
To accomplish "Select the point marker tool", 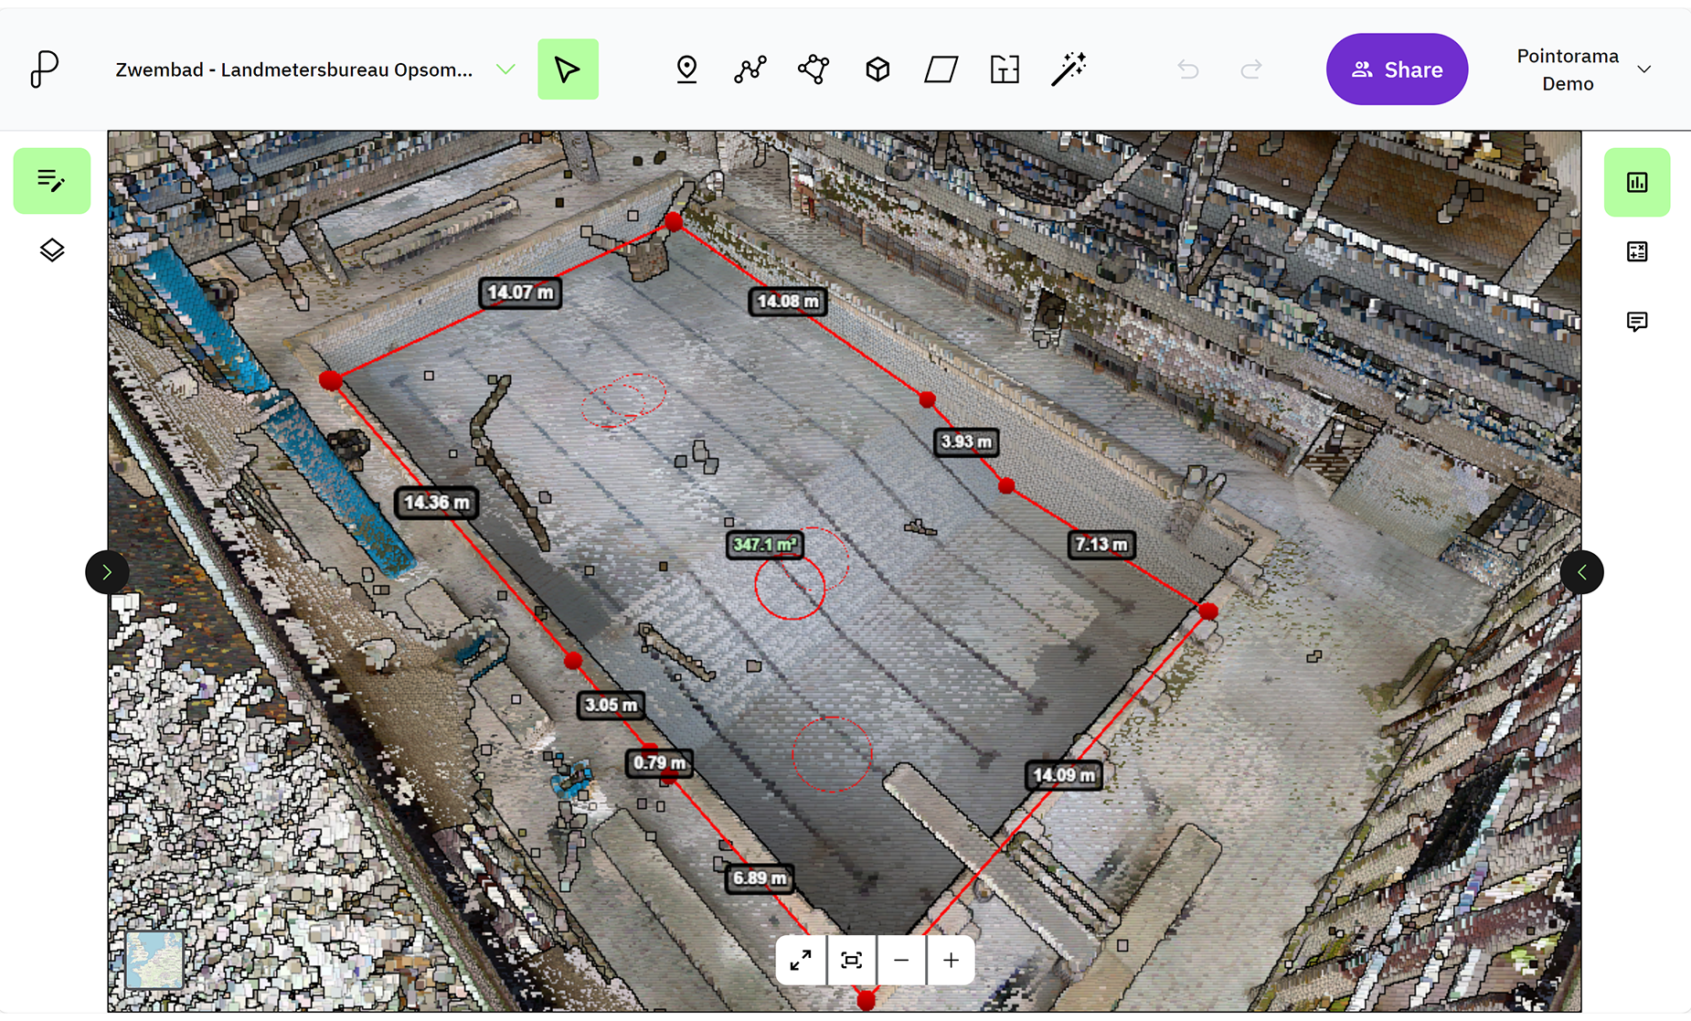I will pos(686,69).
